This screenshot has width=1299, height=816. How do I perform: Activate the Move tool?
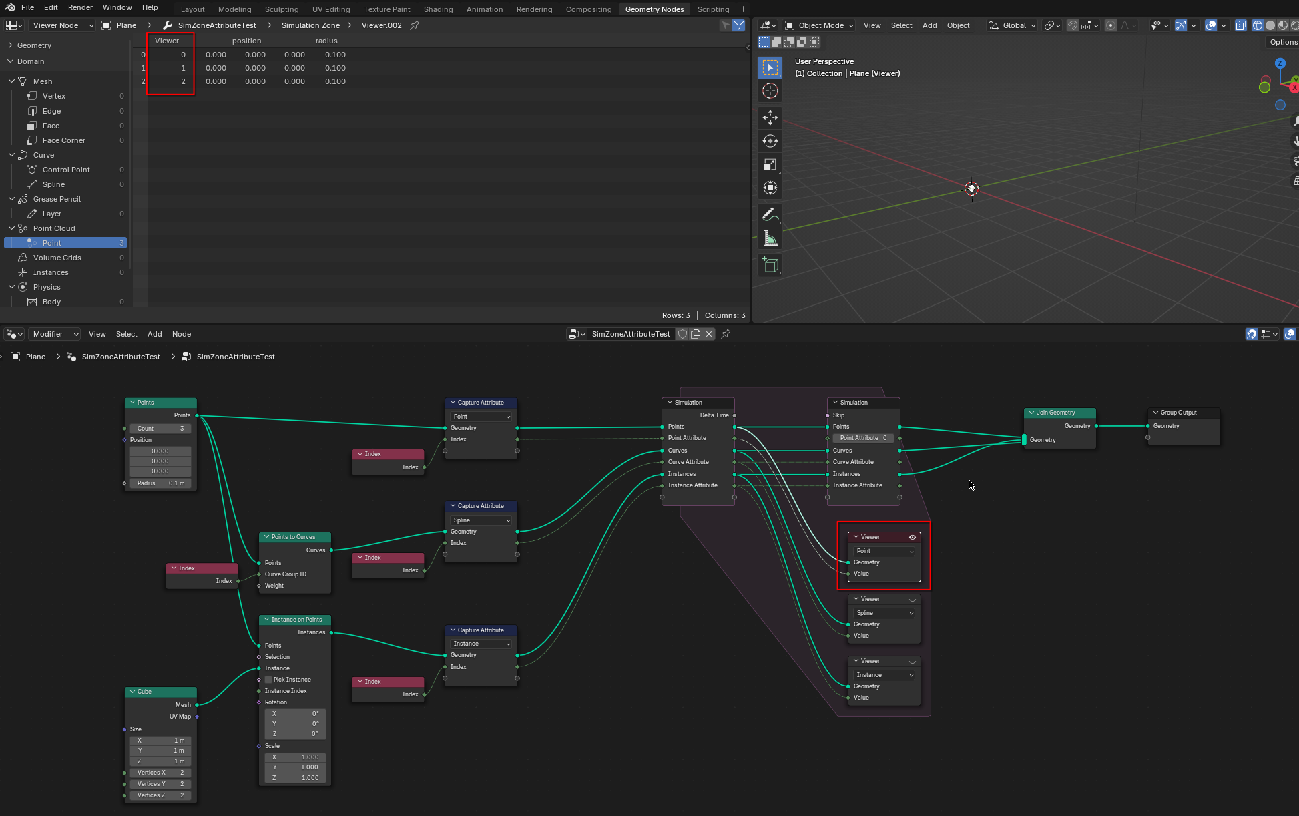click(x=770, y=118)
